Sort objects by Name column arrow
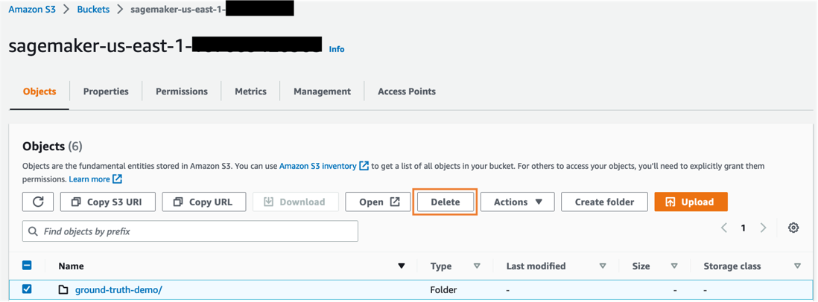This screenshot has width=818, height=302. click(x=401, y=266)
